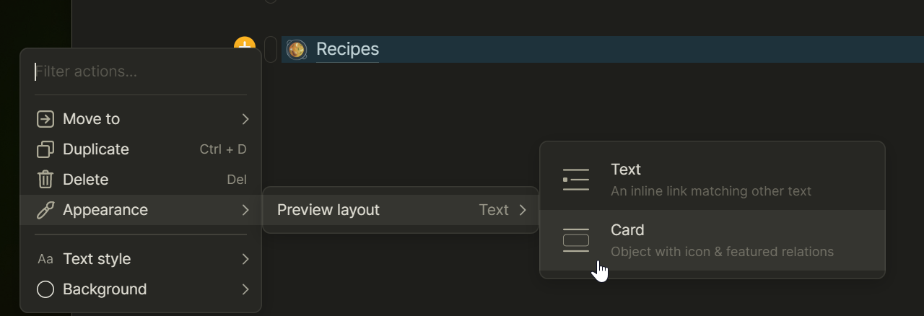Screen dimensions: 924x316
Task: Expand the Background submenu chevron
Action: 245,289
